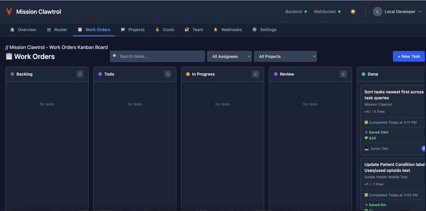The height and width of the screenshot is (211, 426).
Task: Click the Settings gear icon
Action: [255, 30]
